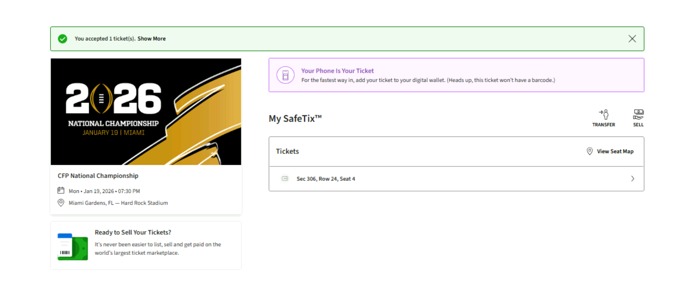The width and height of the screenshot is (691, 284).
Task: Click the green money ticket illustration
Action: [72, 246]
